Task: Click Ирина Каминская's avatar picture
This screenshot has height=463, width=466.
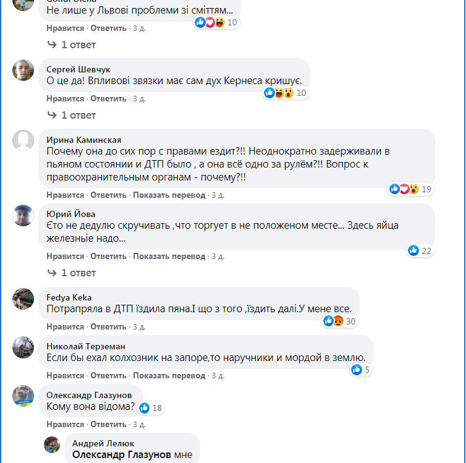Action: click(23, 141)
